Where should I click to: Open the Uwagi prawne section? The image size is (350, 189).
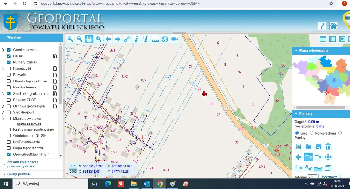pos(18,174)
